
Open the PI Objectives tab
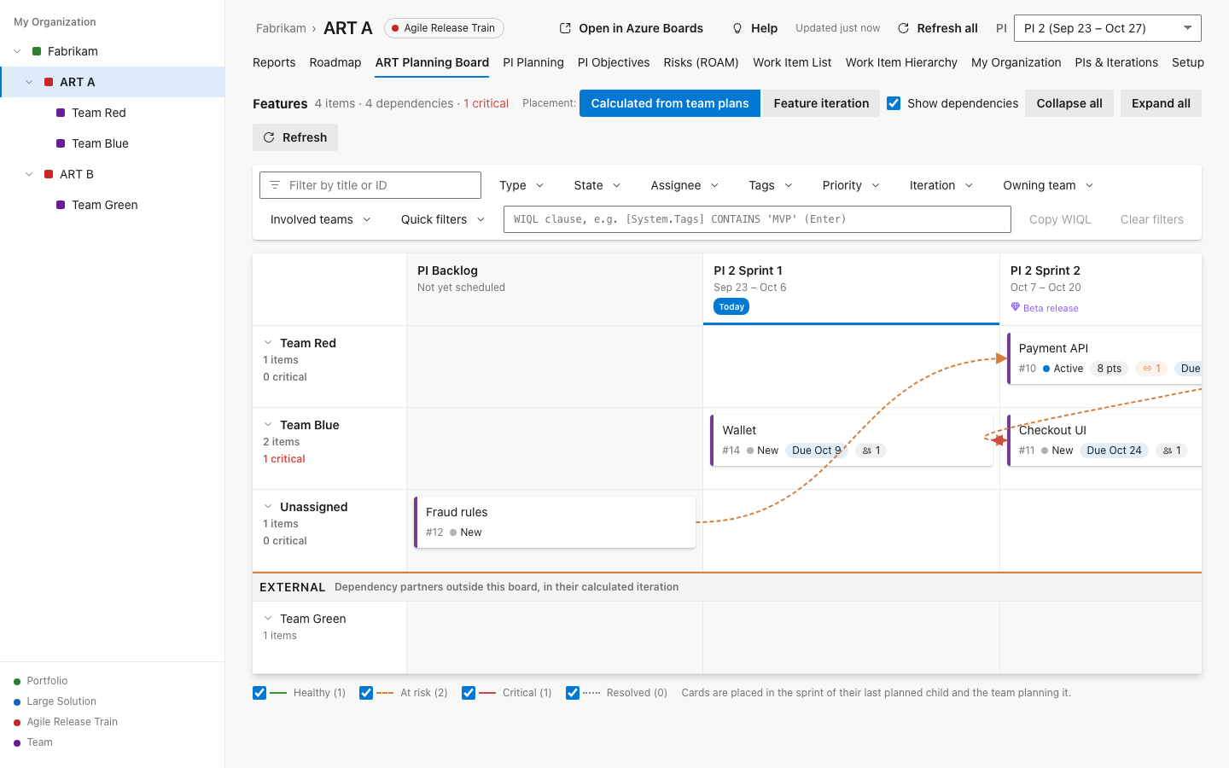(614, 62)
